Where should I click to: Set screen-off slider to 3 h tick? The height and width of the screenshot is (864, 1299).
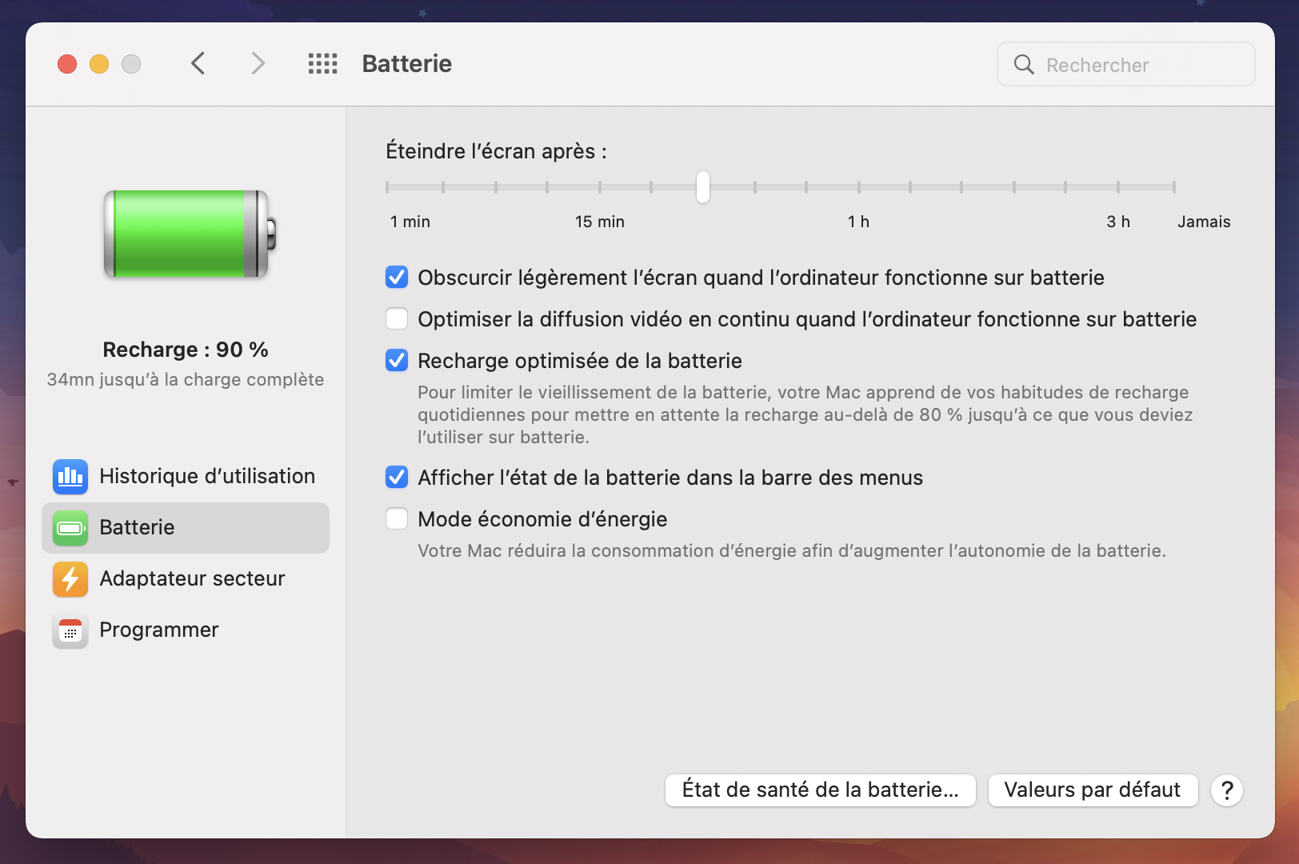pos(1118,187)
